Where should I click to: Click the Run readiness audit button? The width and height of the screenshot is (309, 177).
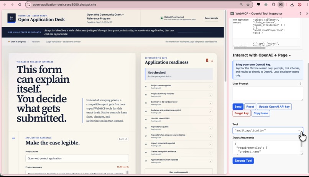pos(179,172)
